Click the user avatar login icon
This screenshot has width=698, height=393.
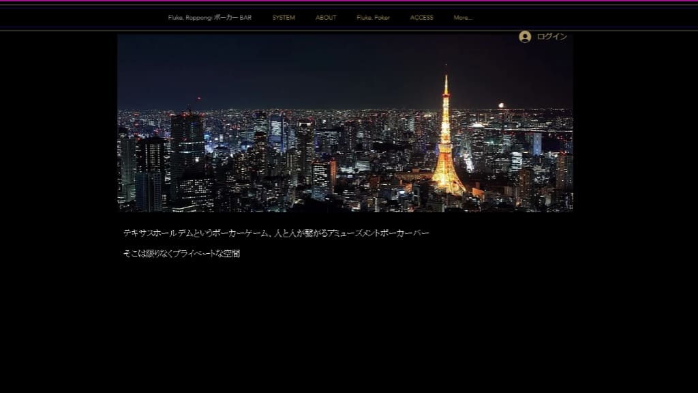[x=525, y=37]
